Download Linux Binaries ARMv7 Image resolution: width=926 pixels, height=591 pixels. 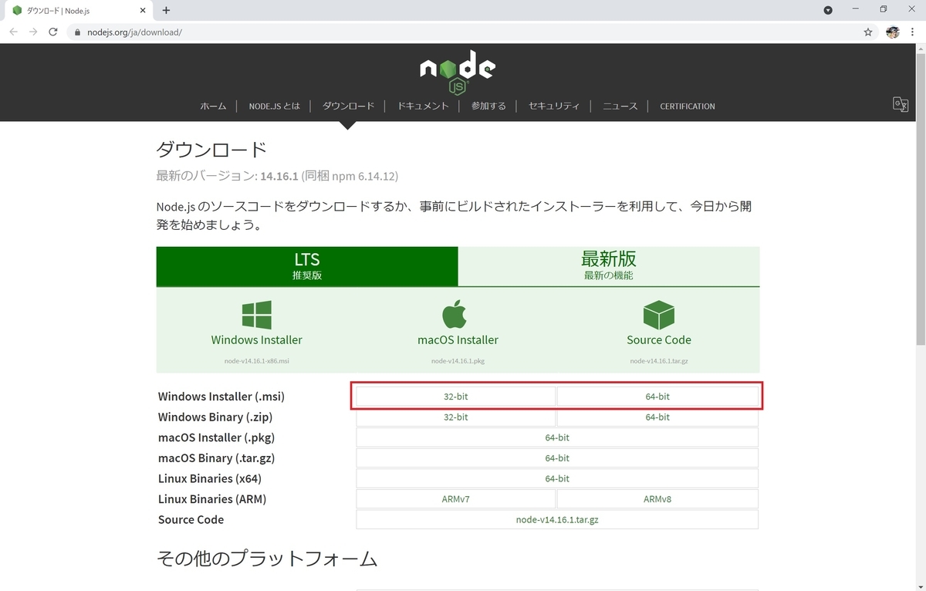coord(455,499)
